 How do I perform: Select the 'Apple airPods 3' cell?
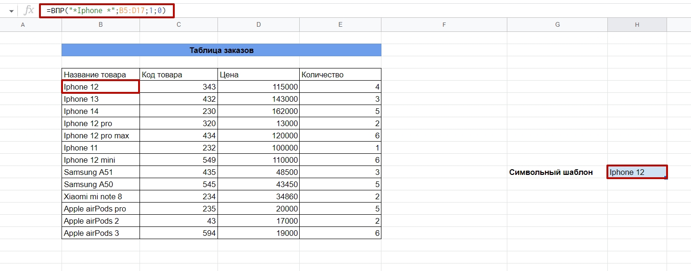101,233
